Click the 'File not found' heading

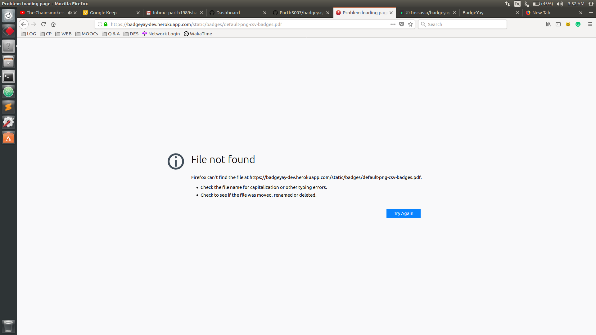pyautogui.click(x=223, y=160)
